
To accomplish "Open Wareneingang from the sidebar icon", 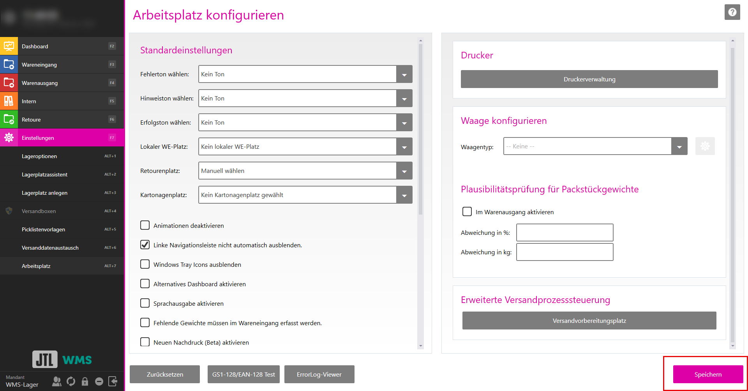I will (x=9, y=64).
